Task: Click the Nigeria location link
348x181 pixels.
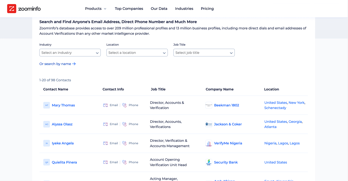Action: [x=270, y=143]
